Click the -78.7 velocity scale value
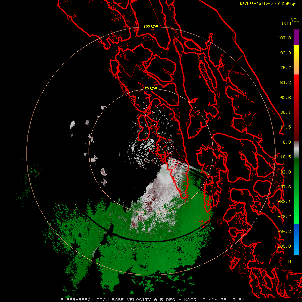 [x=284, y=217]
